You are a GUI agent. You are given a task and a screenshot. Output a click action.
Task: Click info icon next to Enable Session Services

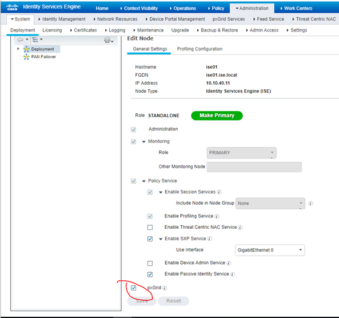coord(219,192)
